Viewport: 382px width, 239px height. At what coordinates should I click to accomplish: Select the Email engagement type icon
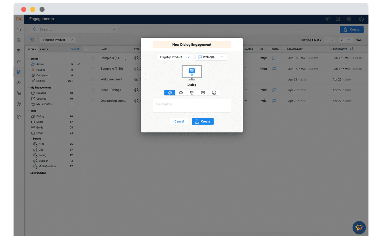203,93
